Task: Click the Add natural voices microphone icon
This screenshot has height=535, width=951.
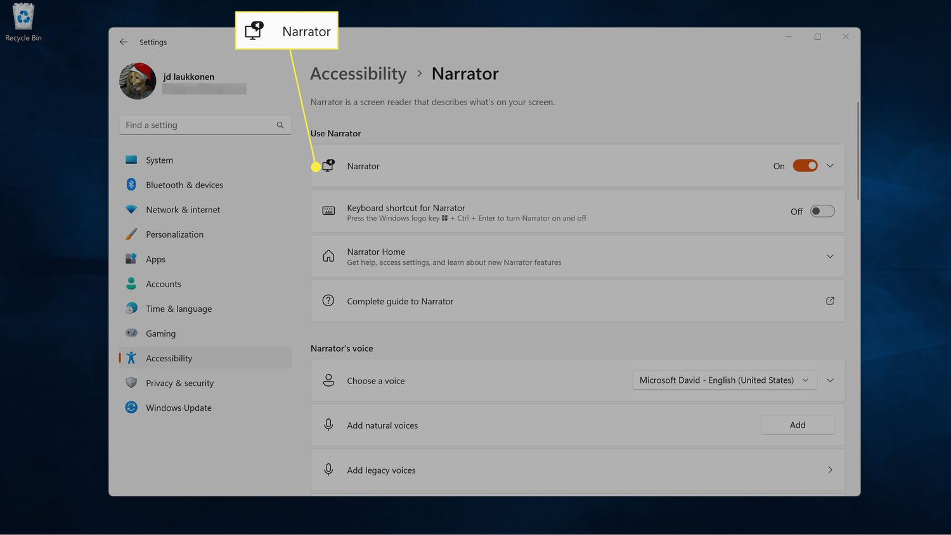Action: tap(328, 425)
